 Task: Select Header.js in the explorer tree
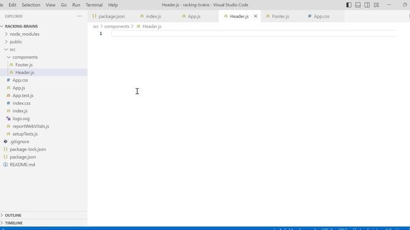[24, 72]
